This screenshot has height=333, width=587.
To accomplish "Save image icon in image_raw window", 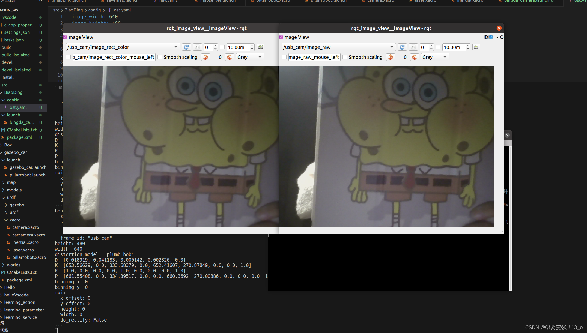I will 476,47.
